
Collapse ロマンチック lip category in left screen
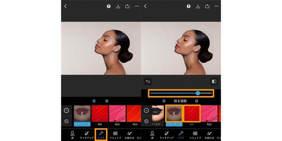tap(82, 116)
